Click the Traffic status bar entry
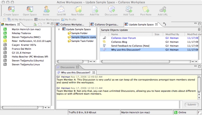The height and width of the screenshot is (115, 202). coord(82,112)
